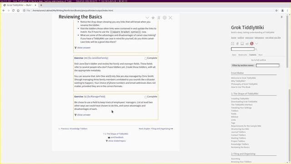291x164 pixels.
Task: Open the home link in the sidebar
Action: pos(234,37)
